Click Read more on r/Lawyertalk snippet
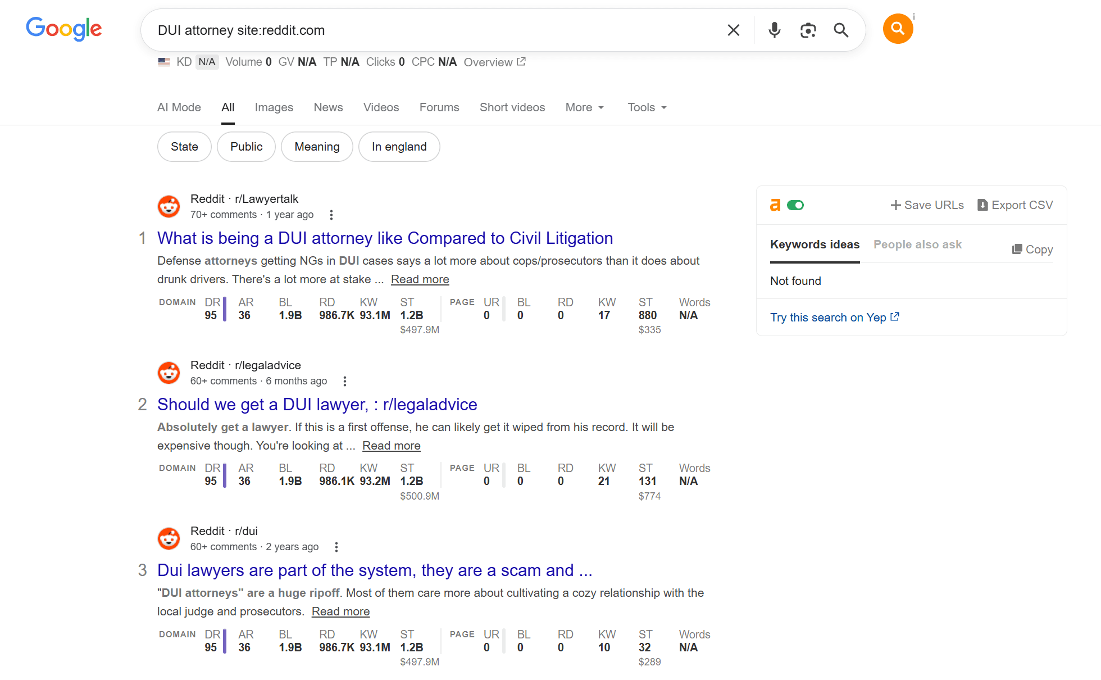 tap(420, 279)
